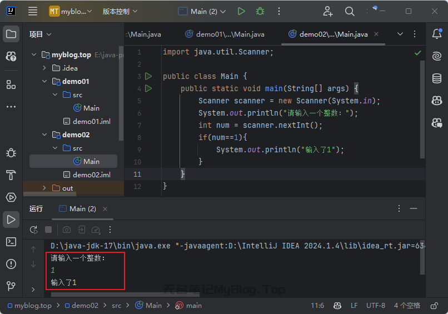Collapse demo02 src folder
Viewport: 448px width, 314px height.
55,148
